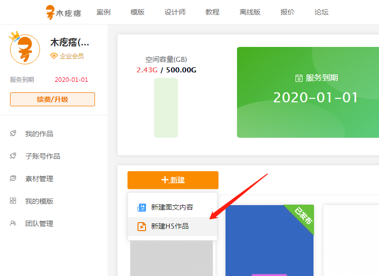379x276 pixels.
Task: Visit the 论坛 navigation link
Action: [x=321, y=12]
